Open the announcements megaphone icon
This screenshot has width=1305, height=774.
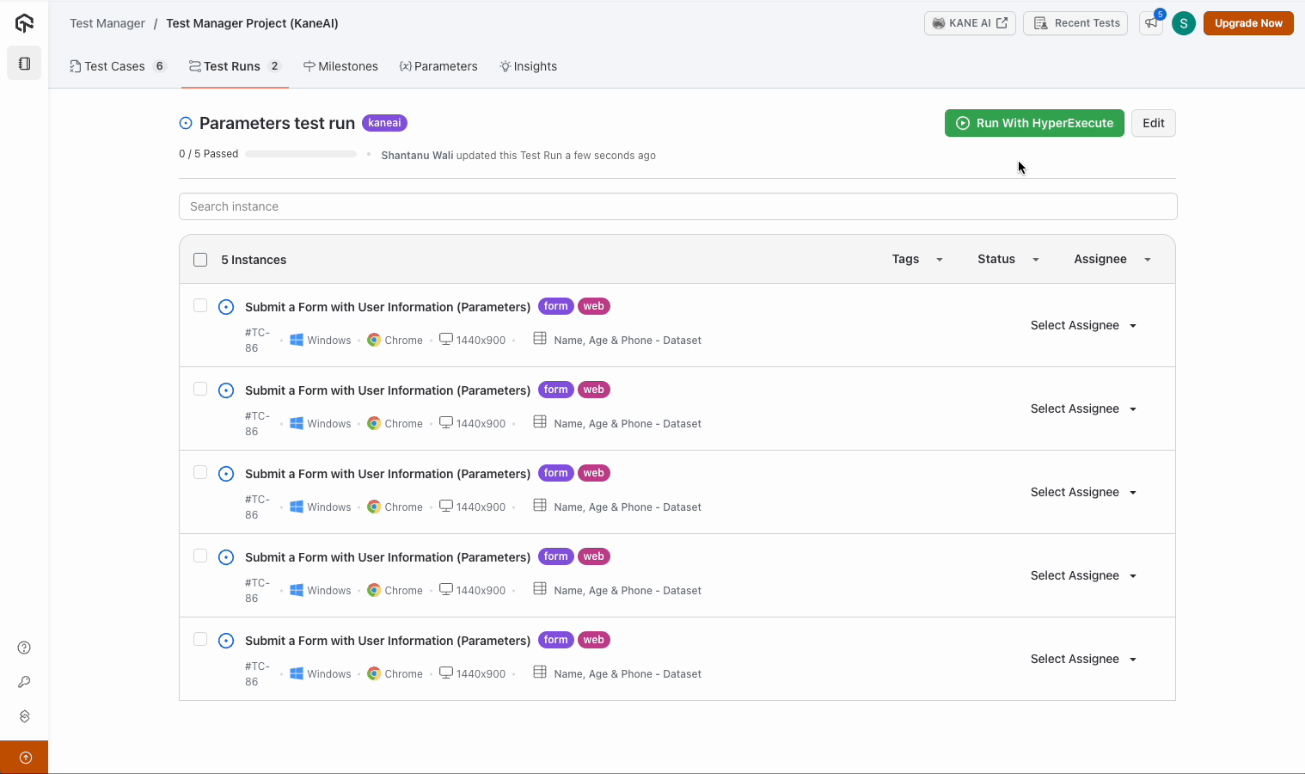pyautogui.click(x=1150, y=23)
